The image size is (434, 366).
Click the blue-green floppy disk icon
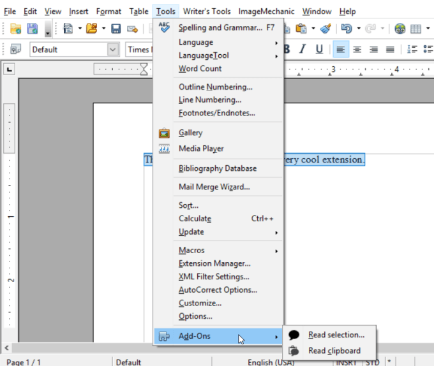[x=32, y=29]
